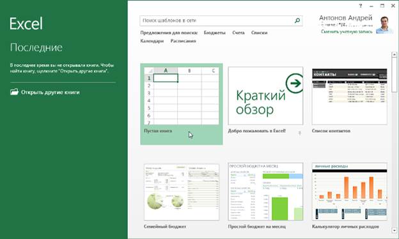Select the Календари search suggestion
This screenshot has width=399, height=239.
pyautogui.click(x=152, y=41)
